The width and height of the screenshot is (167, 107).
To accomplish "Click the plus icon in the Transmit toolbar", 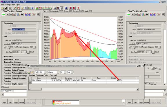I will coord(8,14).
